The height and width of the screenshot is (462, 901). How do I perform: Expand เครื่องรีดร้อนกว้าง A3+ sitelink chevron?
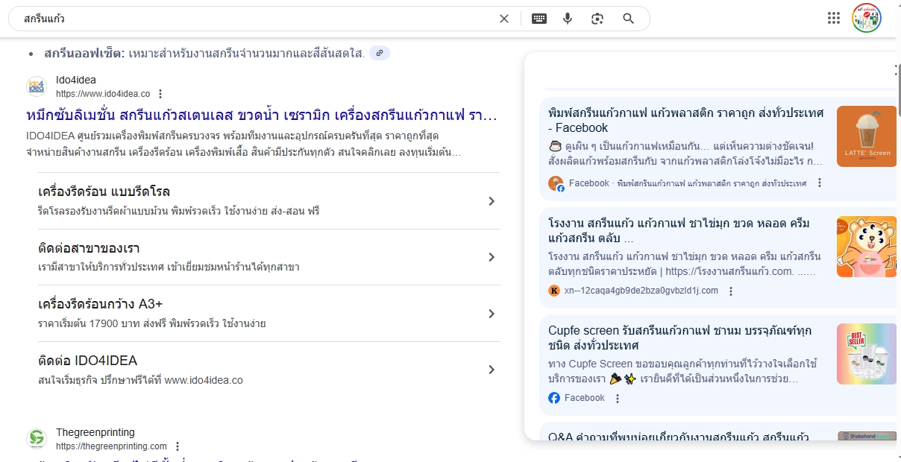(492, 314)
